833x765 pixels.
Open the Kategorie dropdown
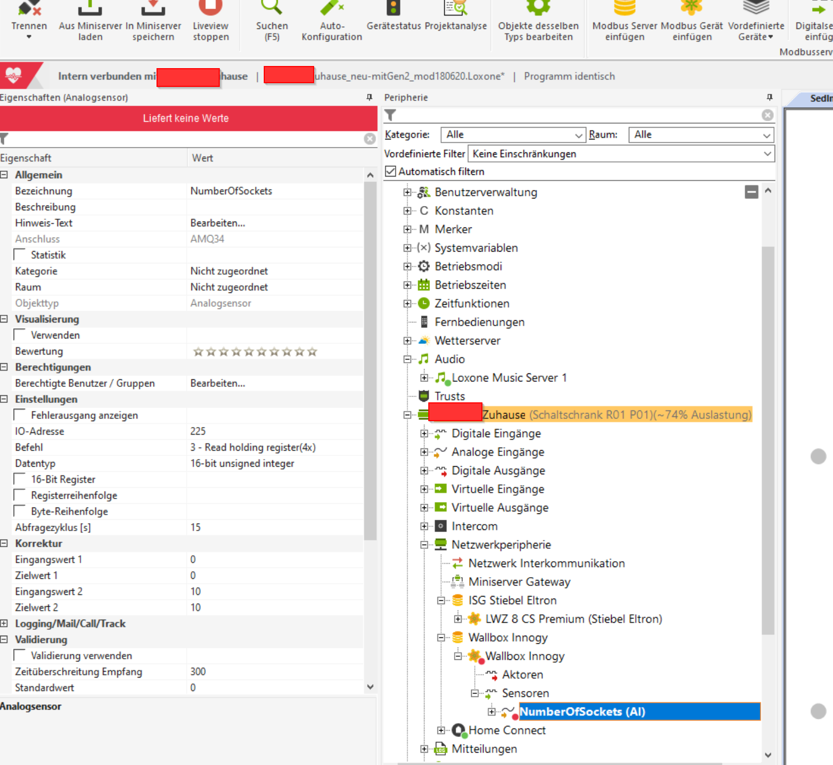pos(512,135)
